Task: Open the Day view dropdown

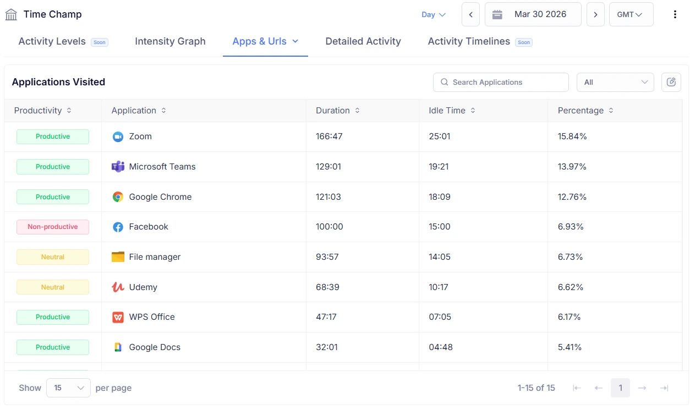Action: click(433, 15)
